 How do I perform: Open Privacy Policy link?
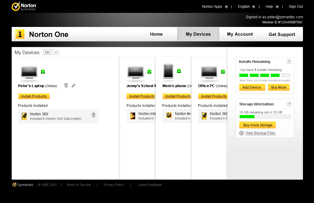click(x=114, y=185)
